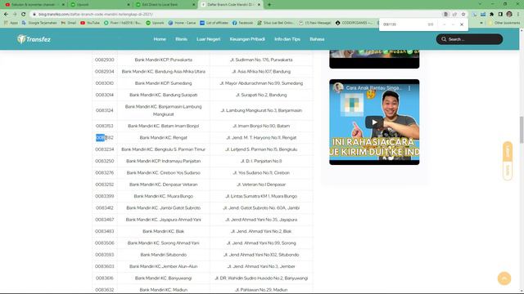Open the Chrome three-dot menu
This screenshot has width=524, height=294.
(518, 15)
